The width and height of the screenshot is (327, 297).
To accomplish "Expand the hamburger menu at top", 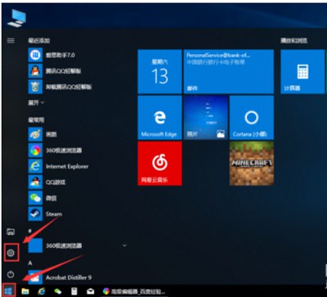I will [x=11, y=41].
